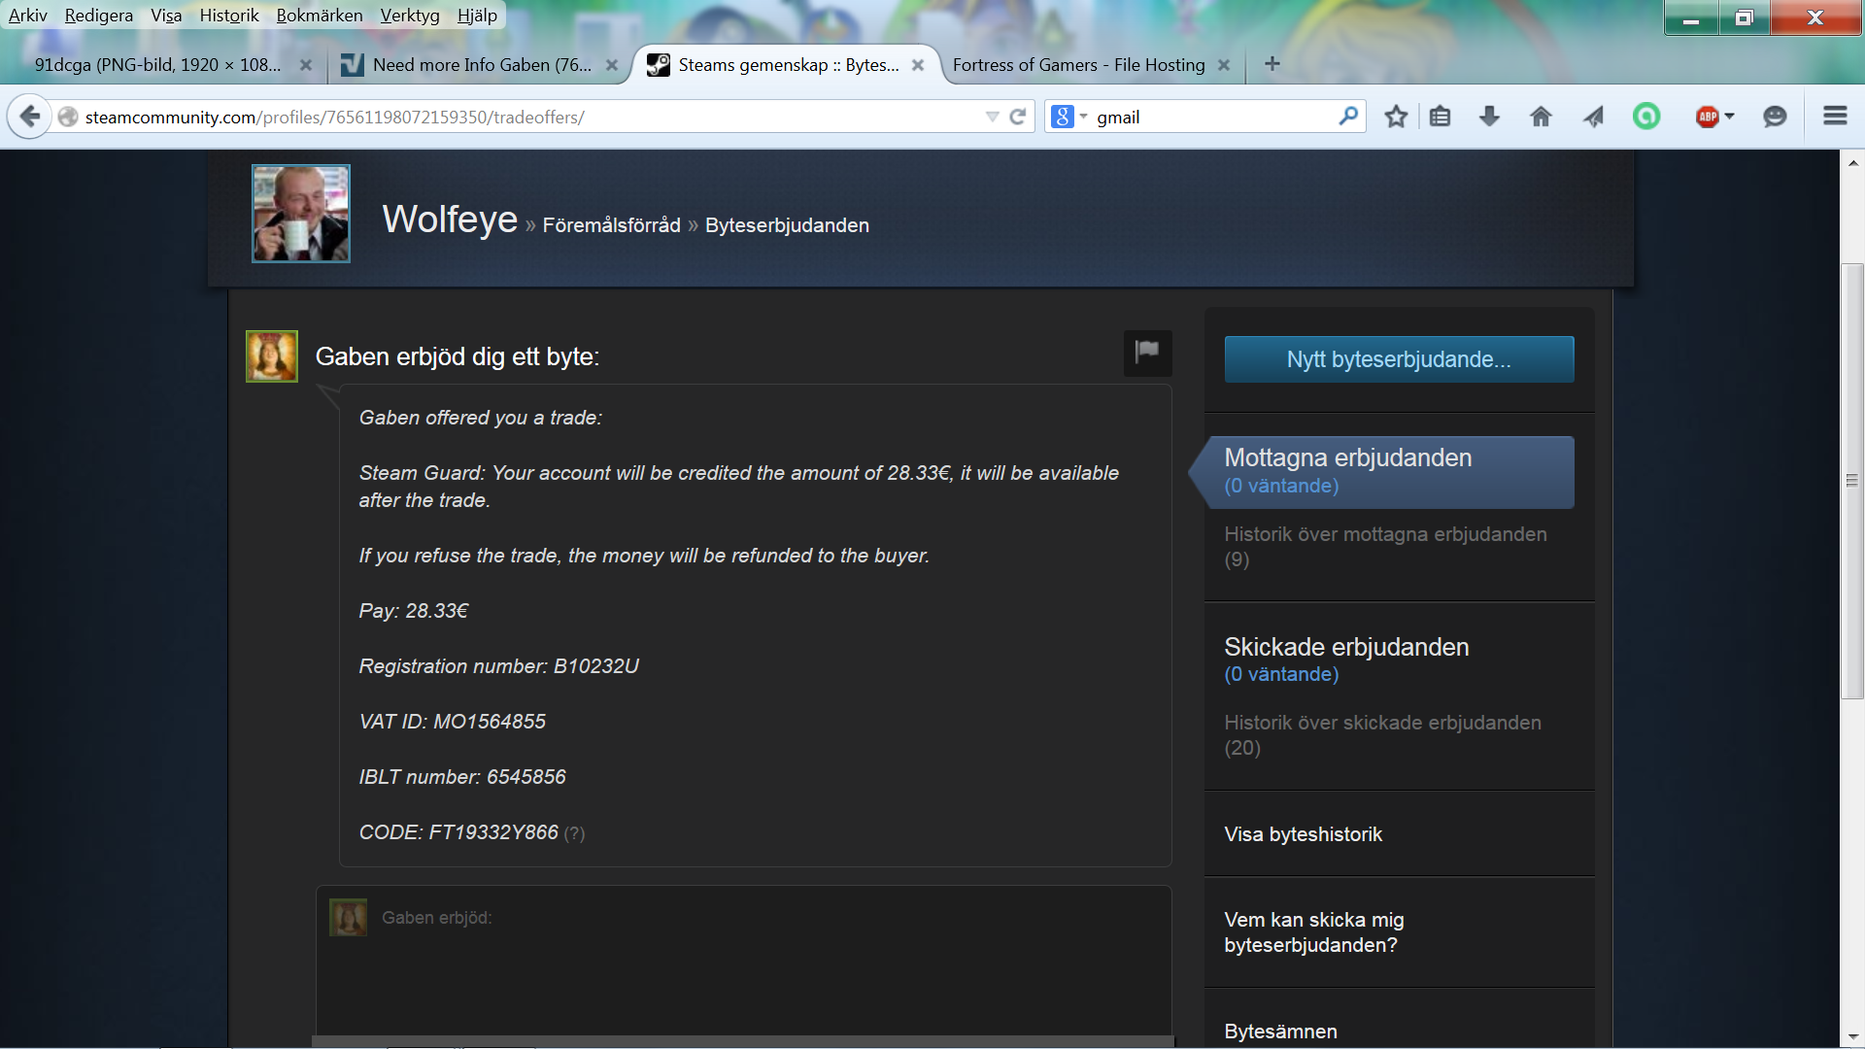Open the bookmarks list icon
1865x1049 pixels.
(x=1441, y=117)
